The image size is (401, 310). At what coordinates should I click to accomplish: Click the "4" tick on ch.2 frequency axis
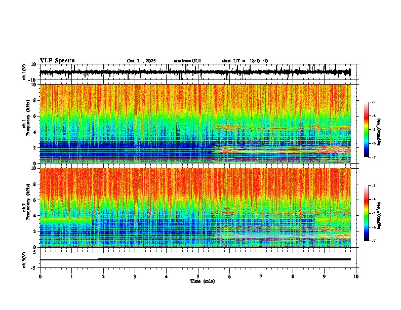tap(35, 216)
